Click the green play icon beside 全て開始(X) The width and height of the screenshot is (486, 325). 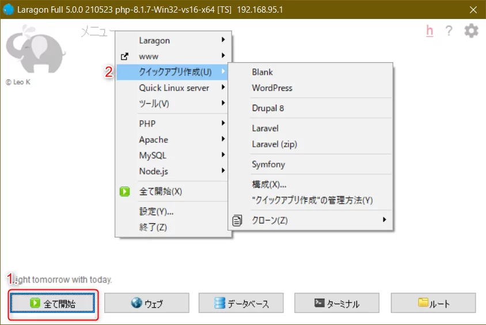point(124,192)
